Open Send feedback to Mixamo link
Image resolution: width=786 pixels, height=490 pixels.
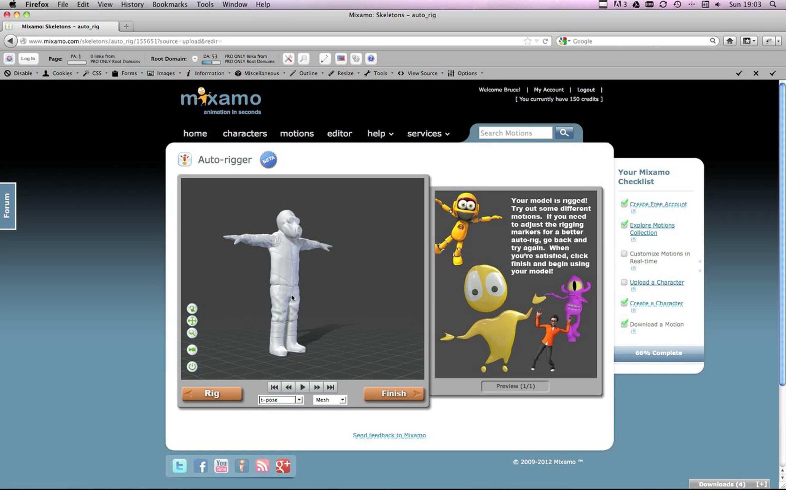tap(389, 435)
